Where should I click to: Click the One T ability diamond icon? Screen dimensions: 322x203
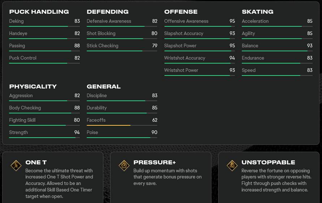[x=16, y=166]
